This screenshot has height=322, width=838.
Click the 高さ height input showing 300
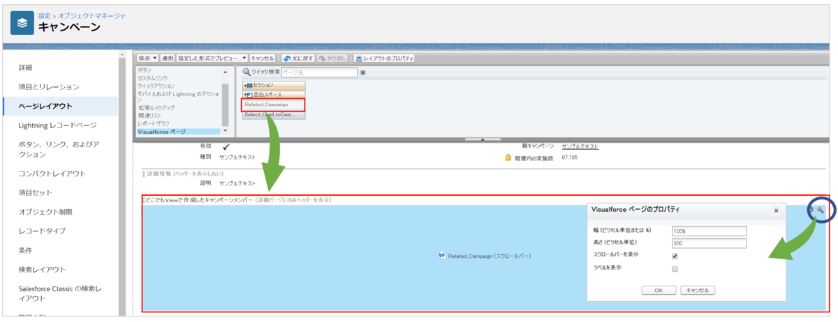(x=709, y=243)
